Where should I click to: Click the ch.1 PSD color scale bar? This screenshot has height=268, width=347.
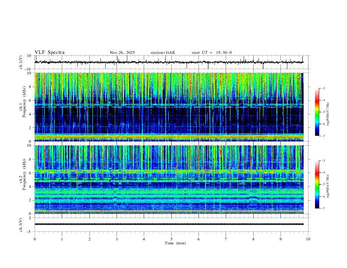[x=317, y=112]
